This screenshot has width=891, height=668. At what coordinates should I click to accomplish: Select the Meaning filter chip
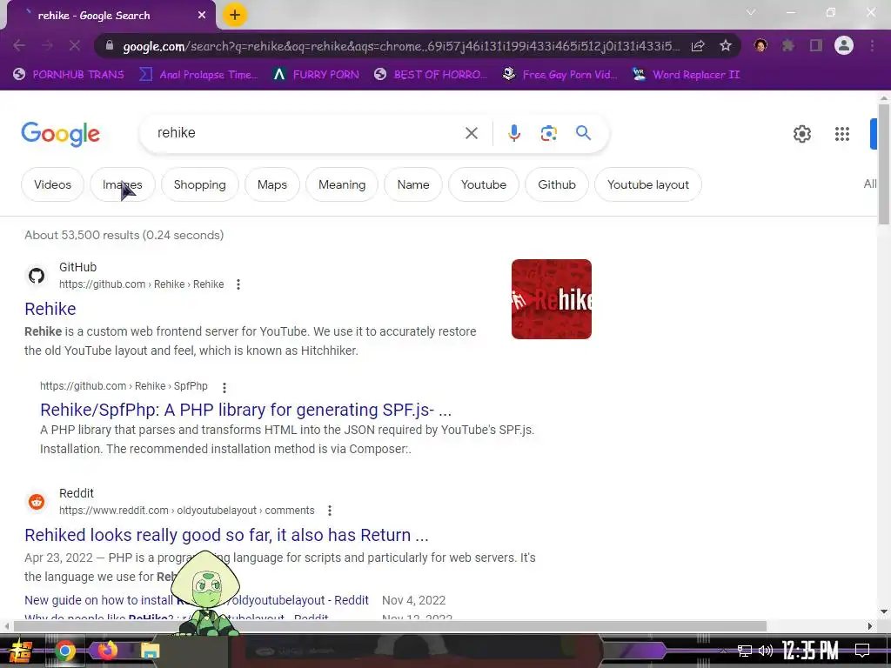coord(341,184)
